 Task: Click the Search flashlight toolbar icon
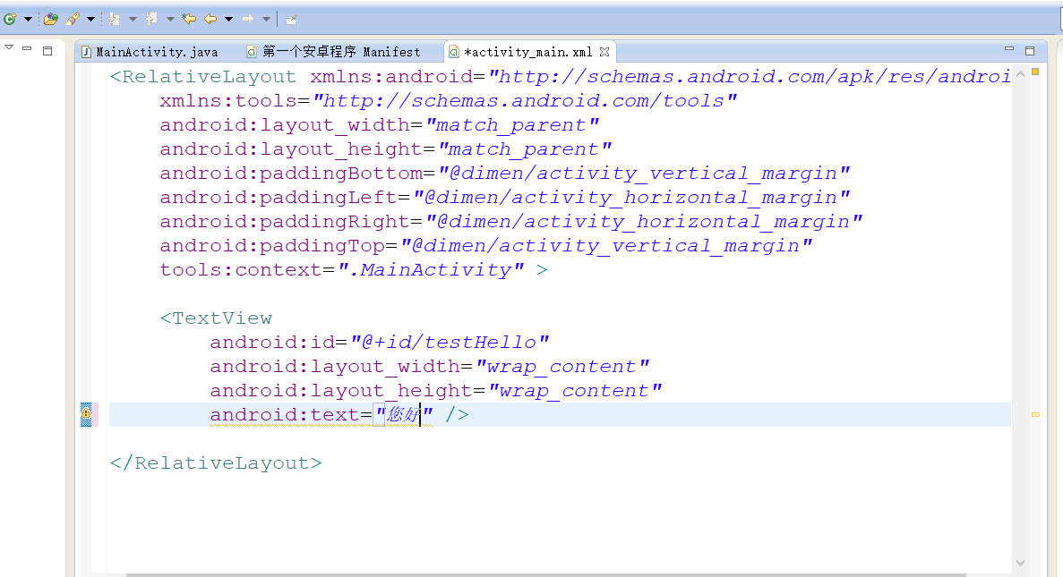73,19
